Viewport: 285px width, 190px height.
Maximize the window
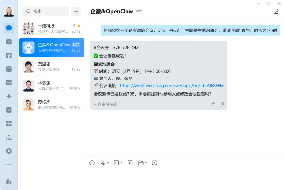269,3
